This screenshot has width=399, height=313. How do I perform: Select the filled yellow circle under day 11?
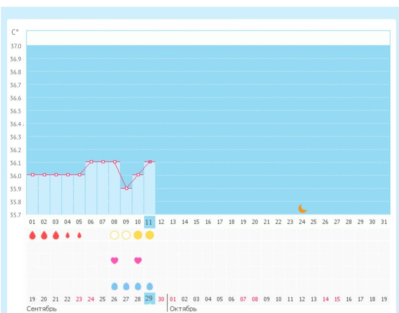[x=150, y=235]
